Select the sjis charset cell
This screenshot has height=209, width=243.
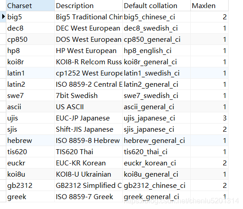(31, 129)
